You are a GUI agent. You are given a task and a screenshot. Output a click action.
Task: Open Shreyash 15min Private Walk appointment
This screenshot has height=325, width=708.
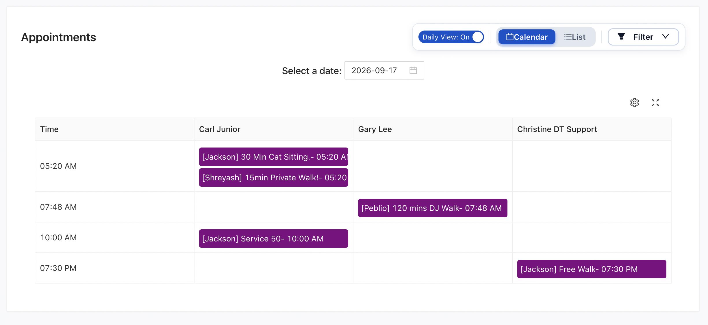click(273, 177)
